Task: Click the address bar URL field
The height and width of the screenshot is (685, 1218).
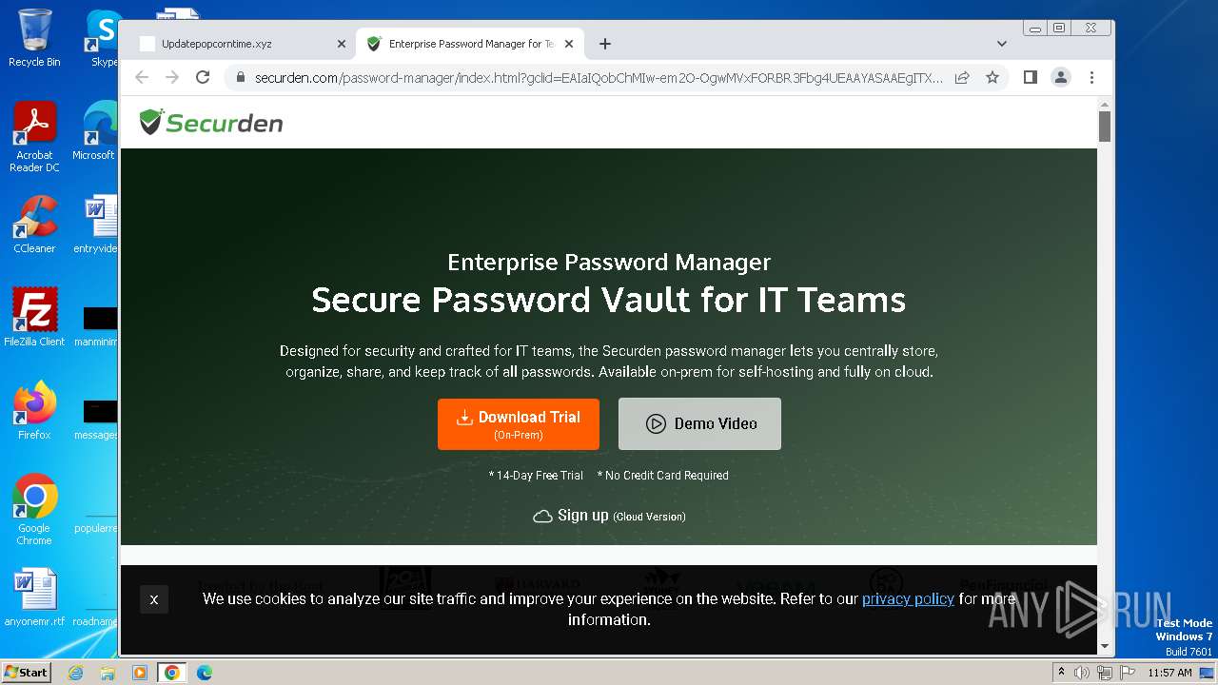Action: click(x=599, y=78)
